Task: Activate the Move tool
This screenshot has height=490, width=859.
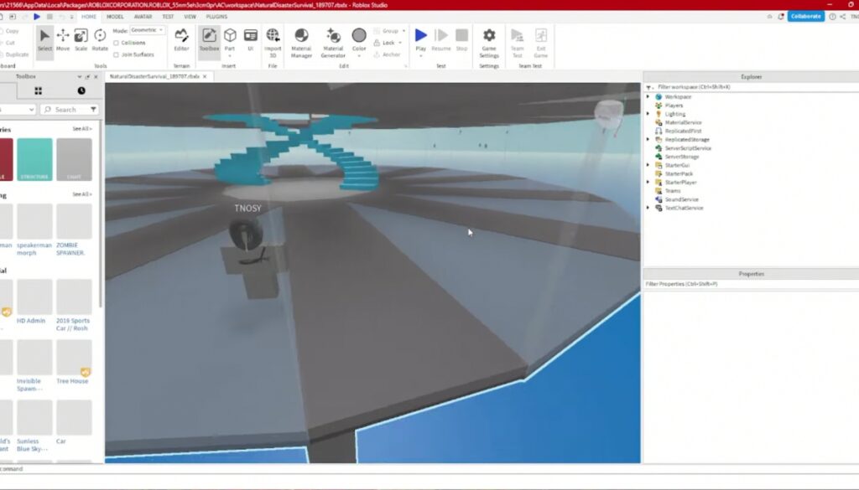Action: pos(63,40)
